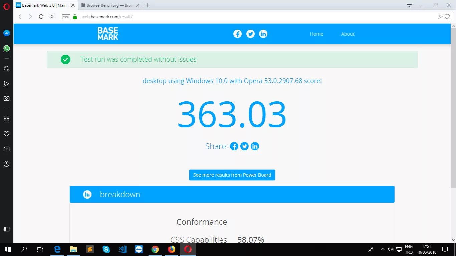Open sidebar search icon

6,69
